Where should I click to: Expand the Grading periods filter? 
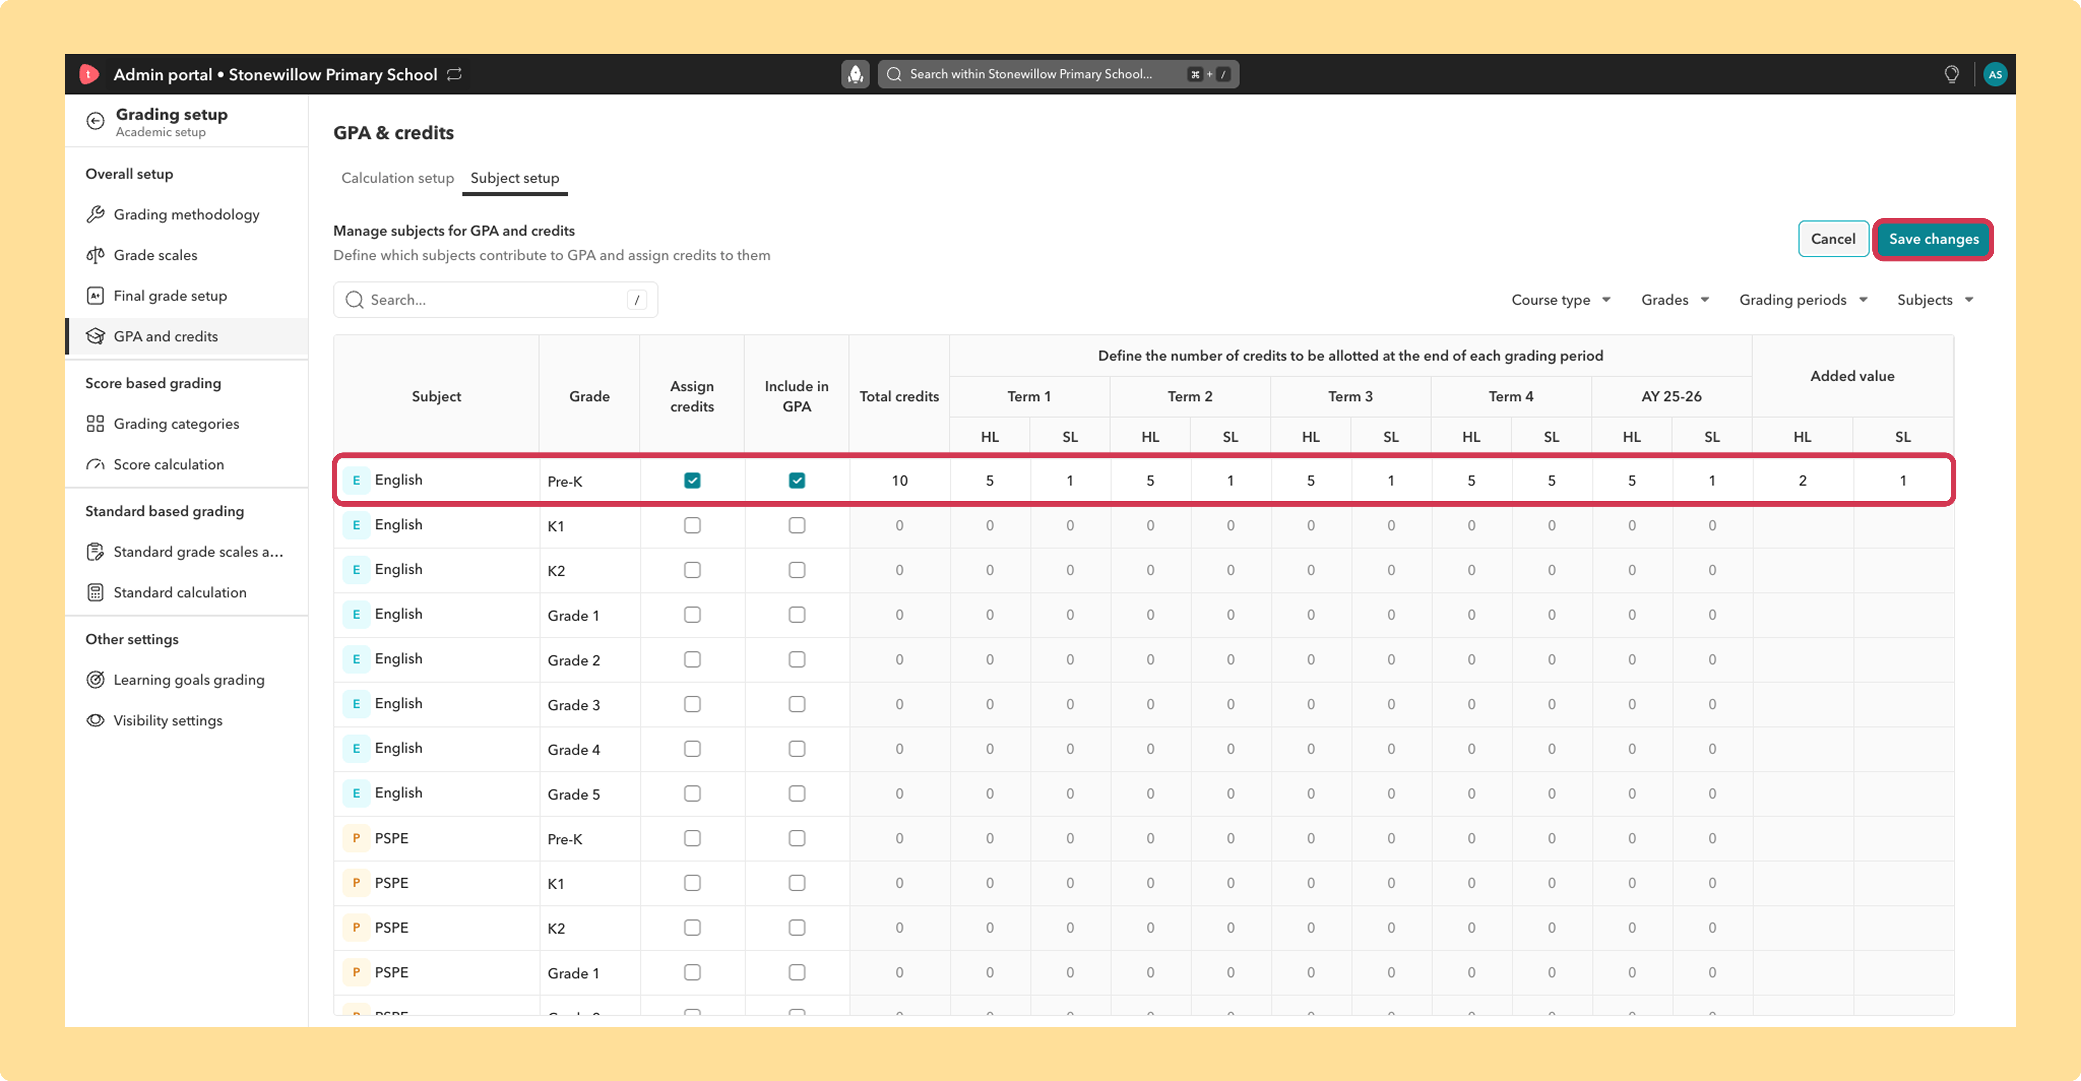click(1803, 300)
